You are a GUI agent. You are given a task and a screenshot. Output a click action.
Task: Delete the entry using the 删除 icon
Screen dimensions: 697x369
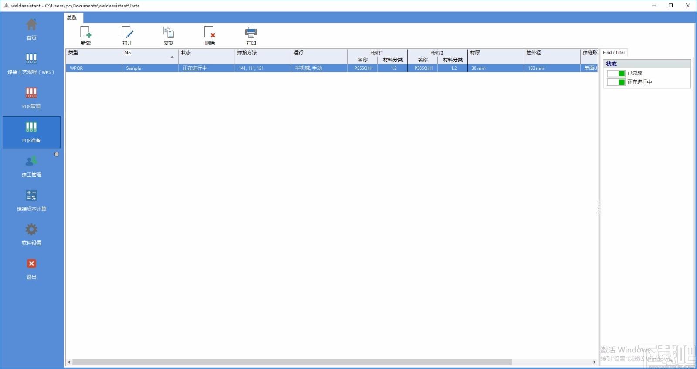click(x=210, y=33)
